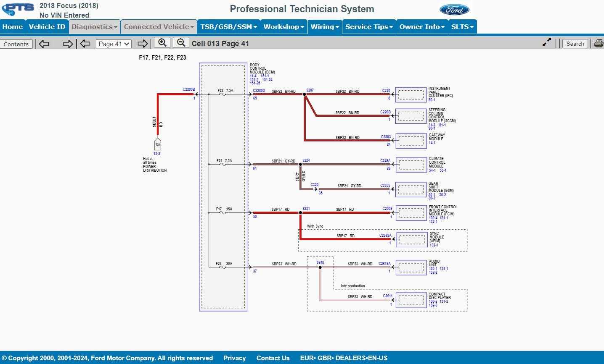Click the zoom in magnifier icon
The height and width of the screenshot is (364, 604).
(162, 43)
